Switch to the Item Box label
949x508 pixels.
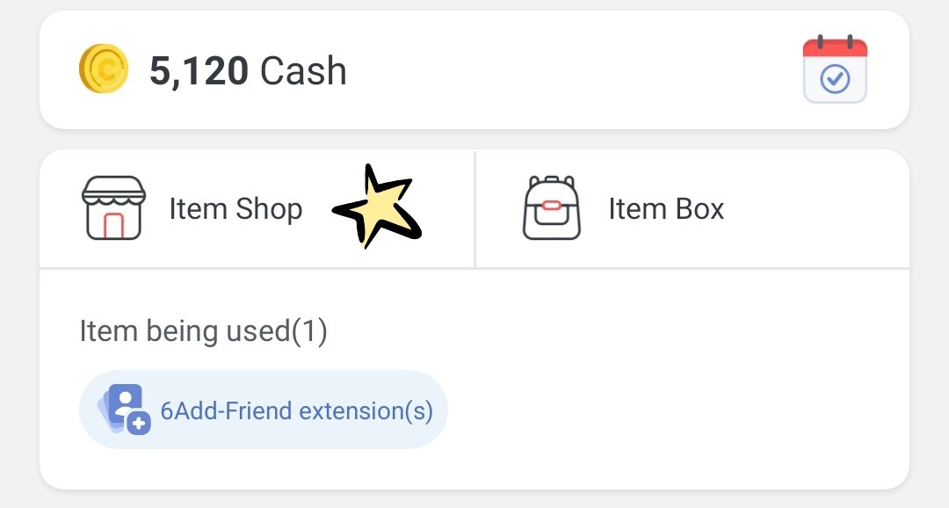coord(666,209)
